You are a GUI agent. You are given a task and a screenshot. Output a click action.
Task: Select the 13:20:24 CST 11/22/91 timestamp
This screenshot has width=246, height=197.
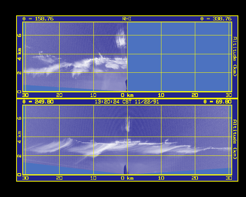[x=127, y=102]
